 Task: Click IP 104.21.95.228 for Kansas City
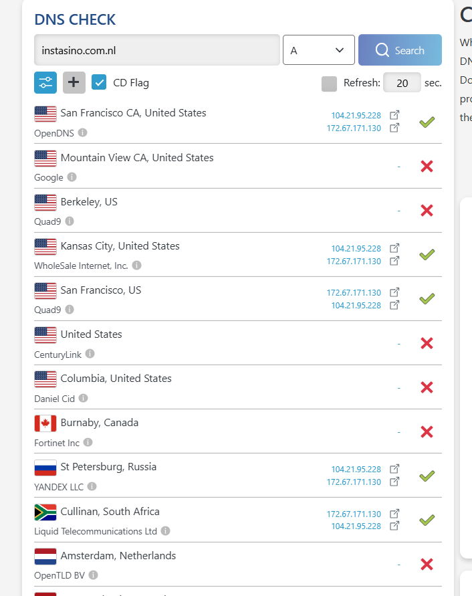(356, 249)
